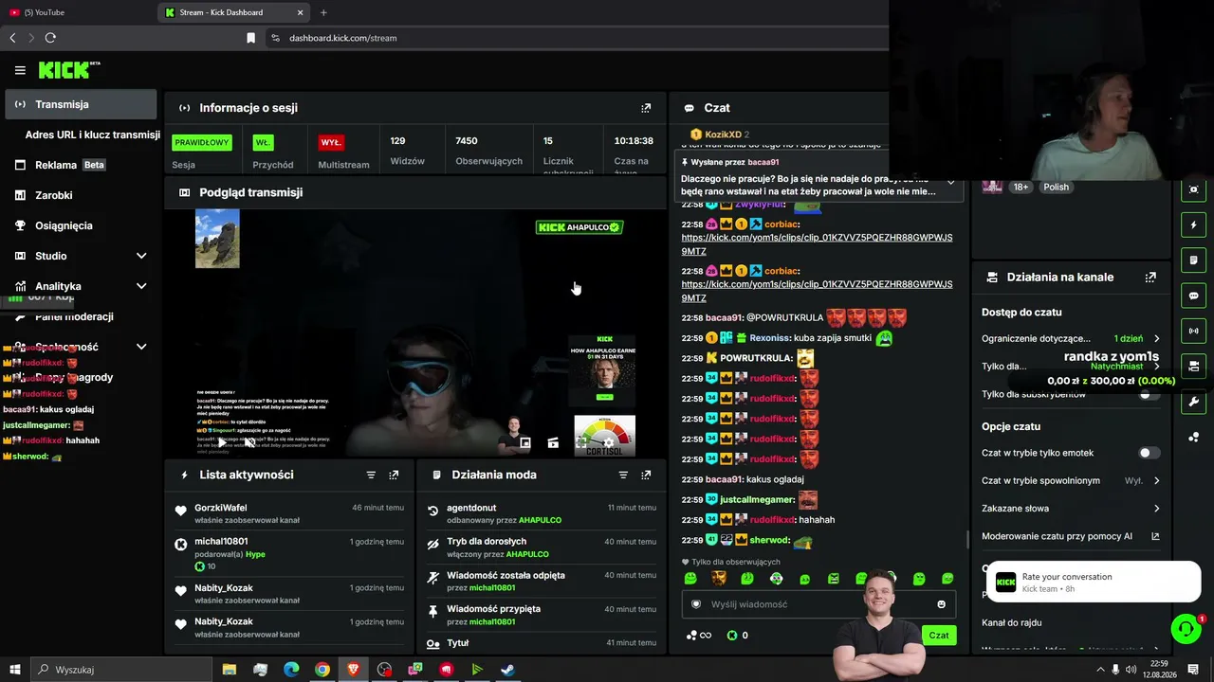The height and width of the screenshot is (682, 1214).
Task: Open Adres URL i klucz transmisji
Action: point(93,135)
